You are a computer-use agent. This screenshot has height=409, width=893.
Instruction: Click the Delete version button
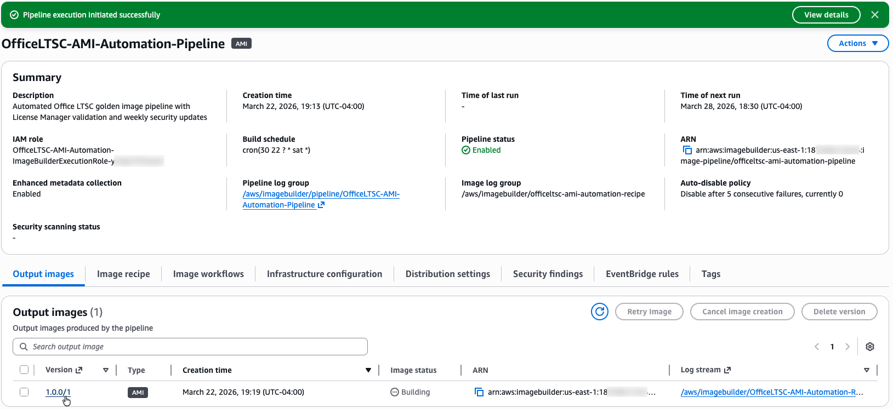coord(839,312)
